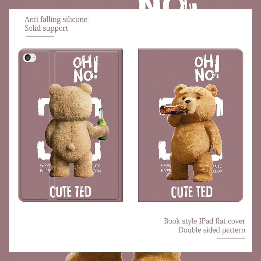
Task: Click the back-facing bear's head
Action: [x=71, y=101]
